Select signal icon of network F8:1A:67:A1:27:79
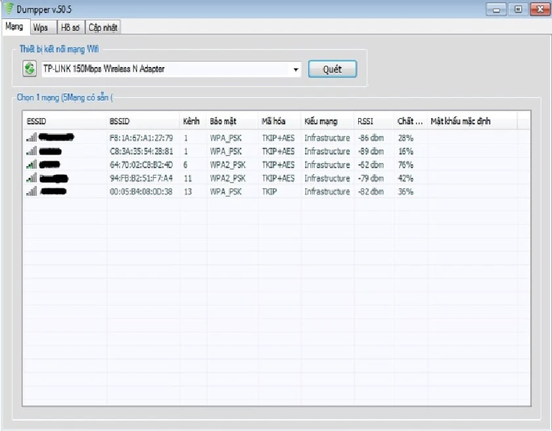The image size is (552, 431). (32, 137)
